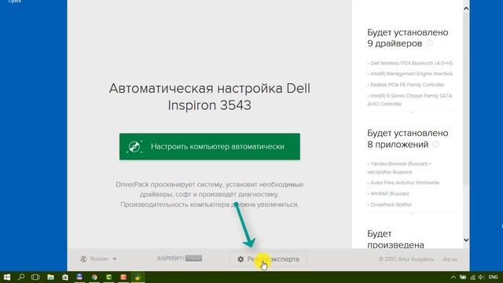Open Chrome from the taskbar
This screenshot has width=503, height=283.
94,277
